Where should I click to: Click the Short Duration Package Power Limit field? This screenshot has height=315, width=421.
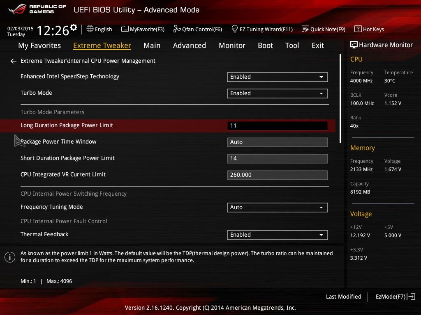pyautogui.click(x=278, y=158)
